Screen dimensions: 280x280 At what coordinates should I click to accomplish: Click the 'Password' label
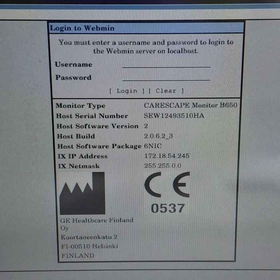pyautogui.click(x=73, y=78)
